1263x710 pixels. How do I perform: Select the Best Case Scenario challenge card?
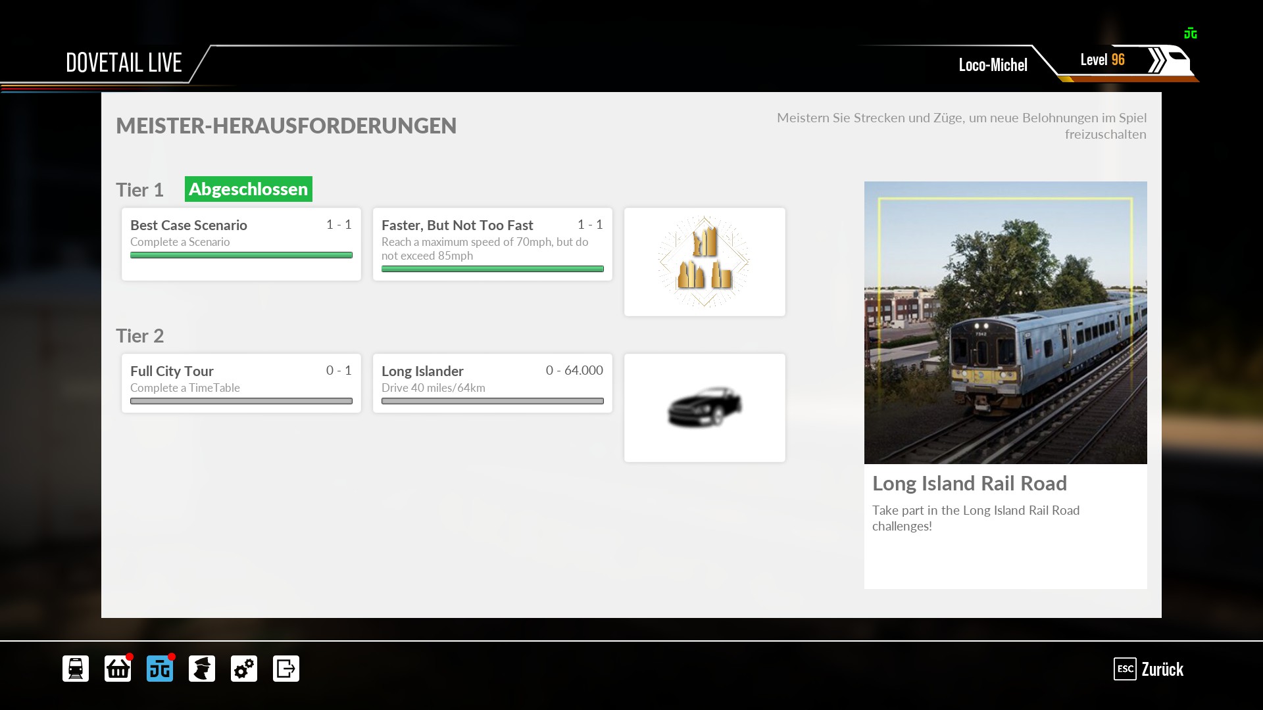[x=241, y=244]
